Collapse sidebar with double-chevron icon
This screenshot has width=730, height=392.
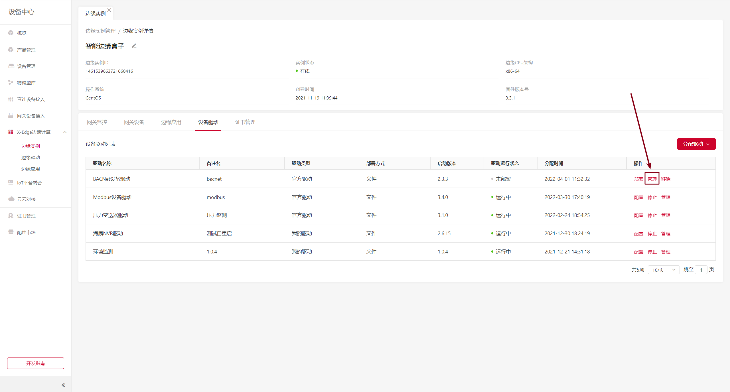63,385
